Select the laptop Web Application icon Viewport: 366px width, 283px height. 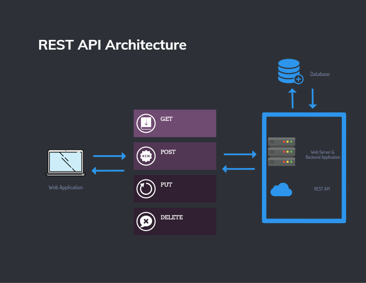[65, 163]
